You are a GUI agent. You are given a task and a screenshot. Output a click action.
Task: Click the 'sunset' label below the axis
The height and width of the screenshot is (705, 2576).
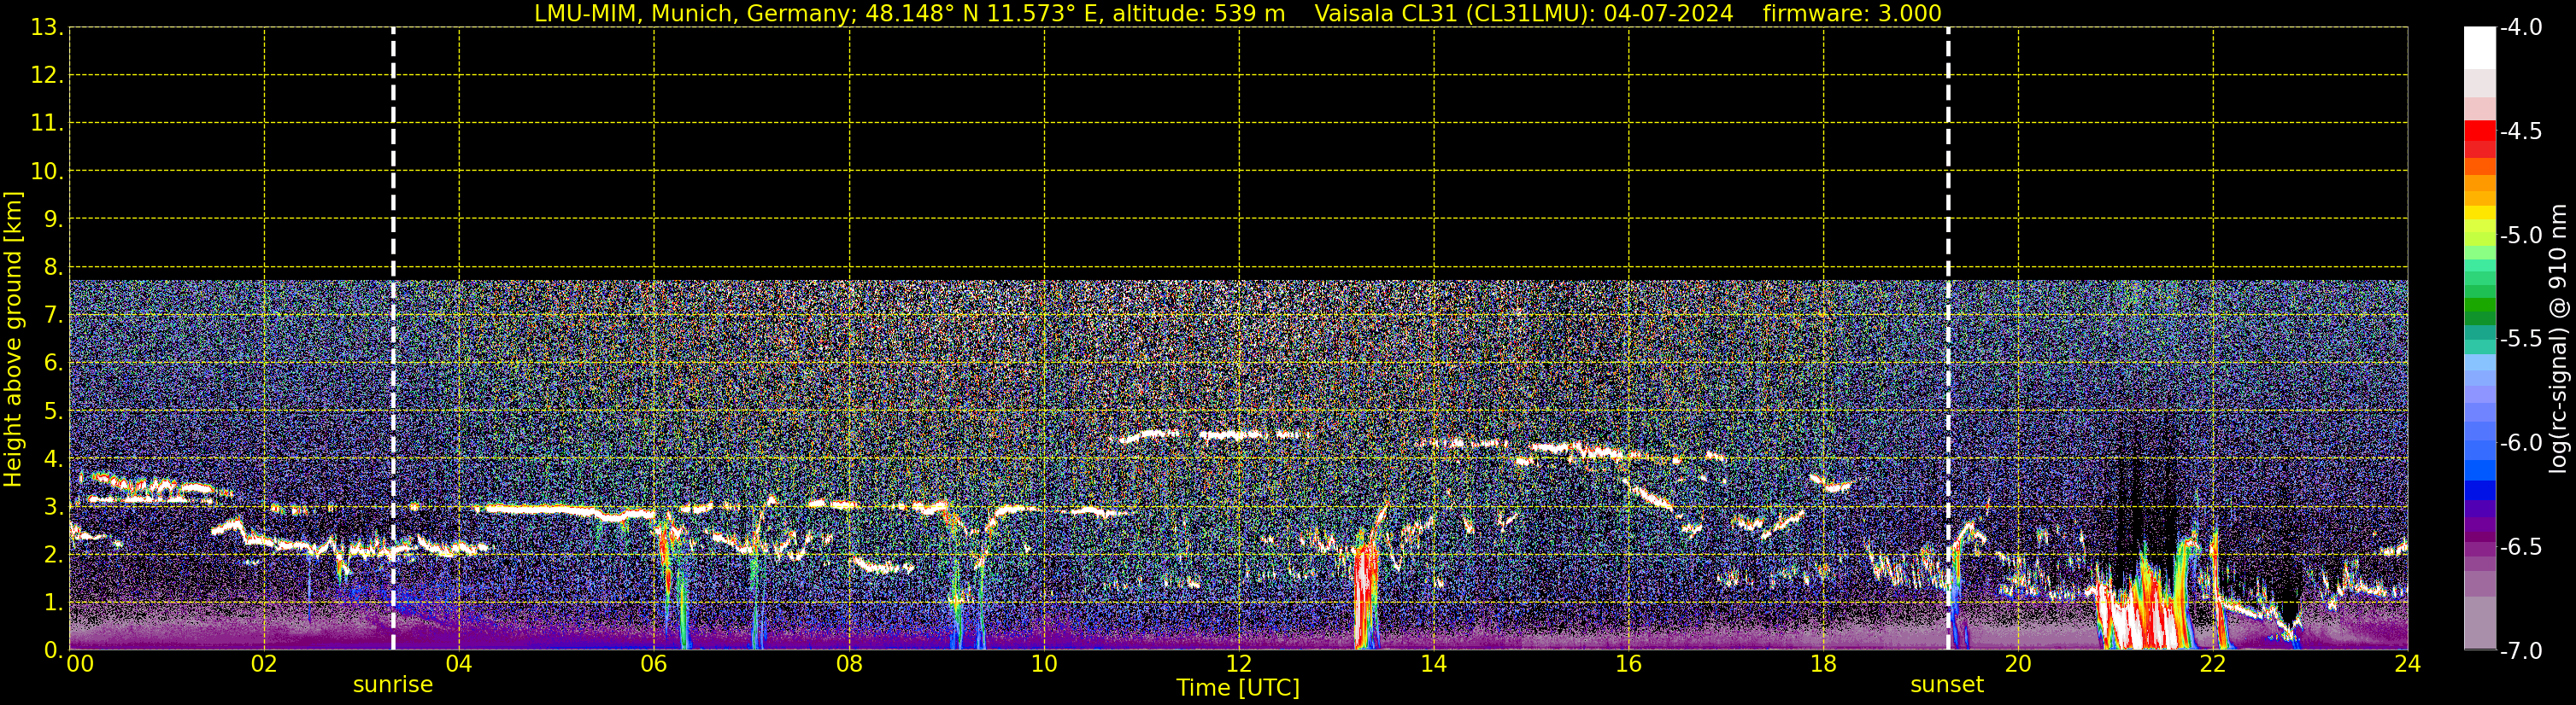tap(1946, 684)
